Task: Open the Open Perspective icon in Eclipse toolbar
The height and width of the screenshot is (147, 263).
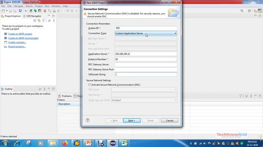Action: [249, 11]
